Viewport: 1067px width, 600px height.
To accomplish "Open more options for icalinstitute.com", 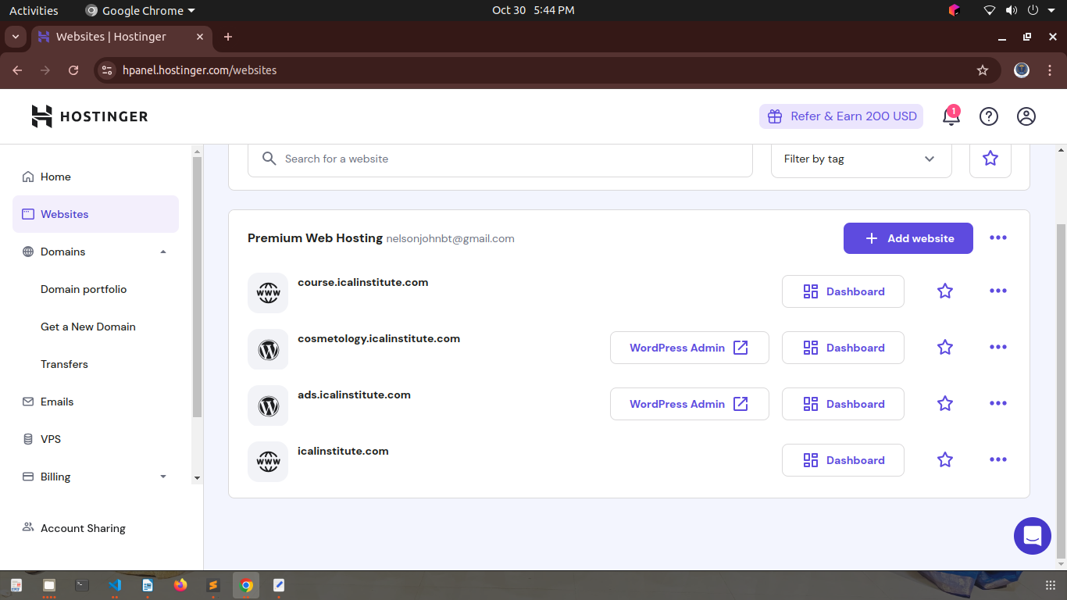I will [x=998, y=460].
